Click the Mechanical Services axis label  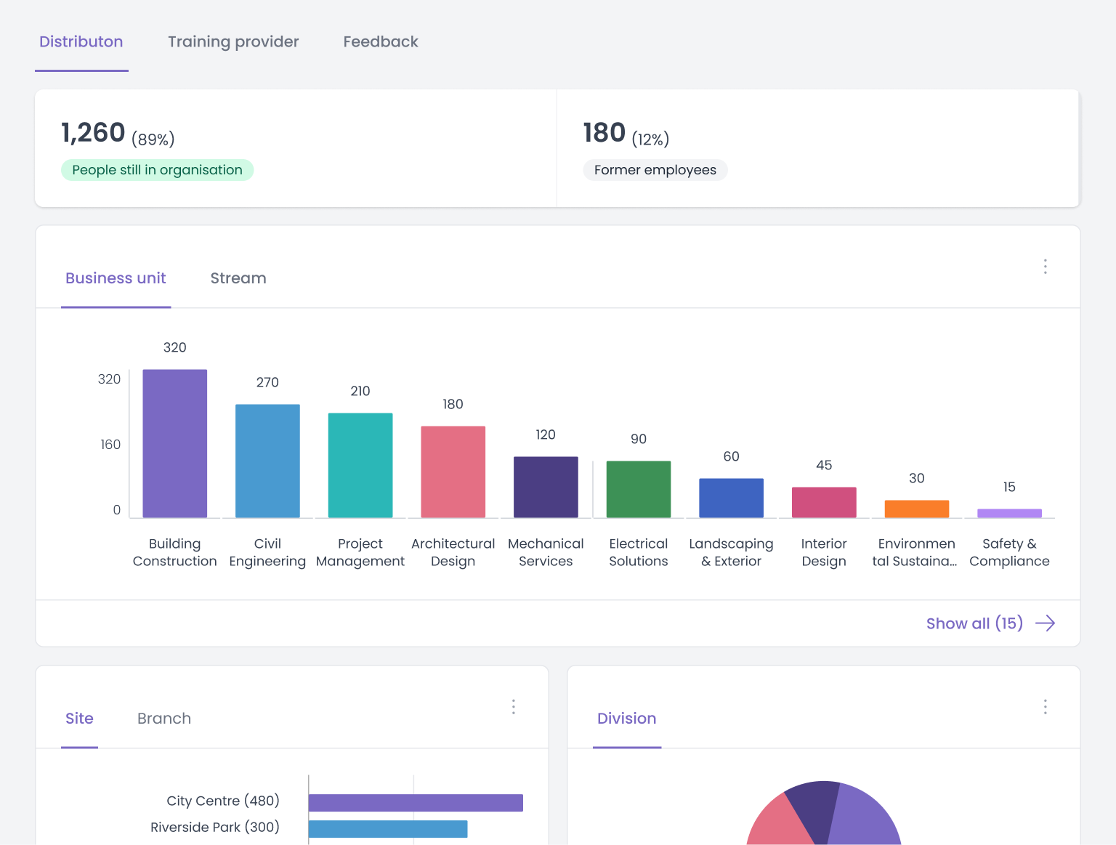pos(546,552)
